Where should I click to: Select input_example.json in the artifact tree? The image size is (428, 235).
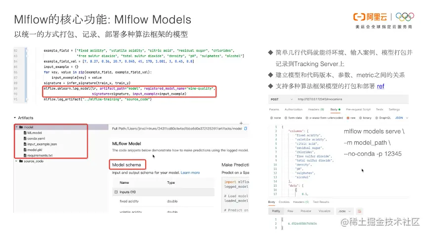tap(42, 144)
